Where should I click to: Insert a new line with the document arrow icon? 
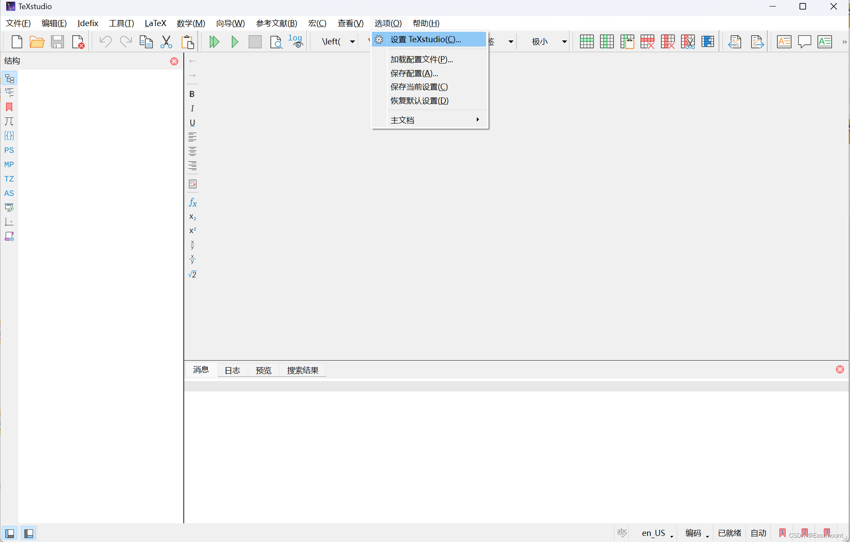click(x=192, y=184)
